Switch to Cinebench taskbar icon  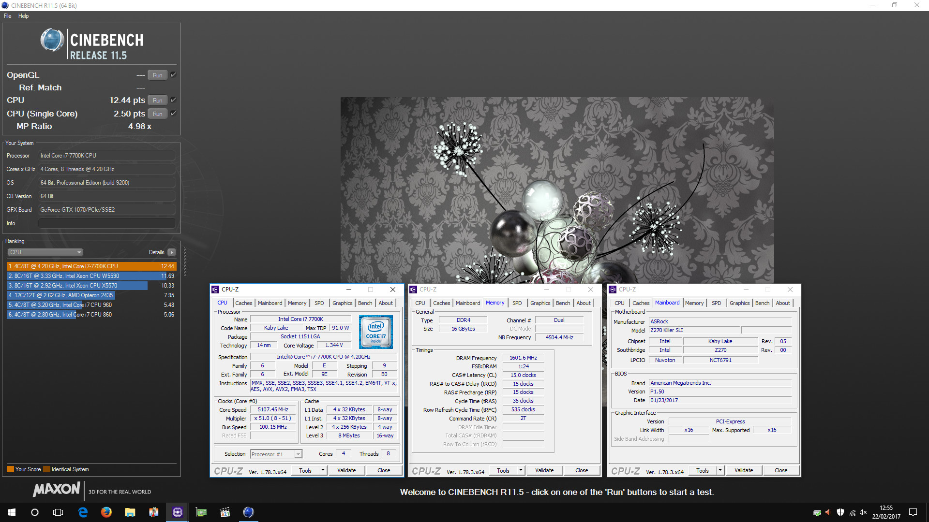tap(248, 512)
